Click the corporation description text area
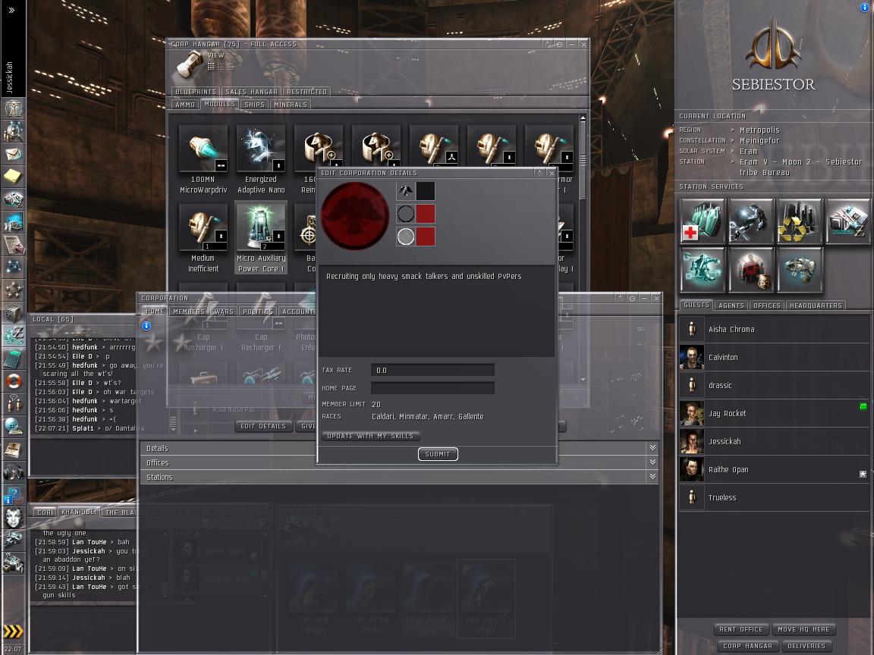874x655 pixels. coord(437,312)
